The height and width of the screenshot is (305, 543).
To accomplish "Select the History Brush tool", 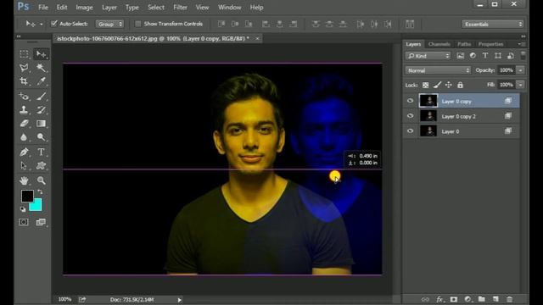I will coord(41,110).
